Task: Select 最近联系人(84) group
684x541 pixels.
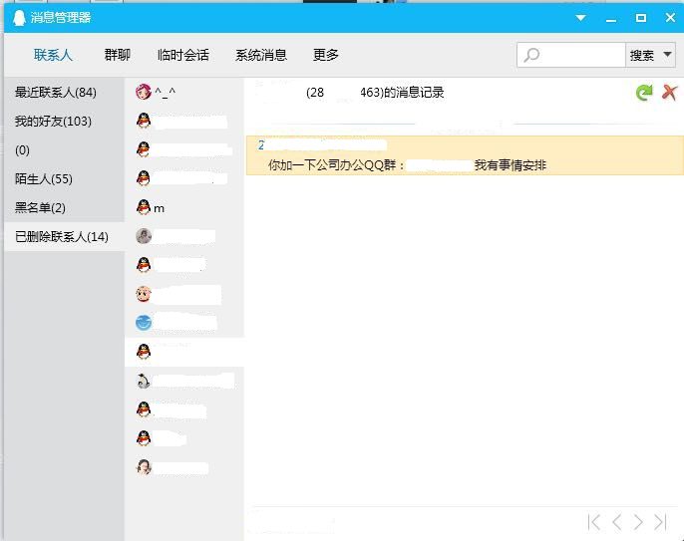Action: pyautogui.click(x=64, y=93)
